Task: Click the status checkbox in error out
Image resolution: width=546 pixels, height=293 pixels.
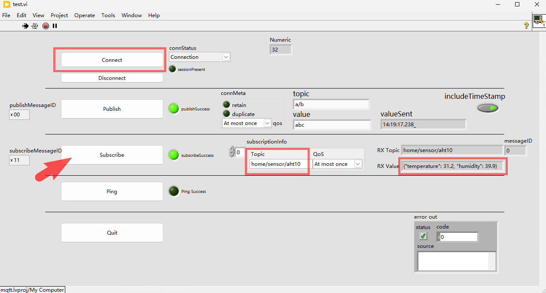Action: pyautogui.click(x=423, y=236)
